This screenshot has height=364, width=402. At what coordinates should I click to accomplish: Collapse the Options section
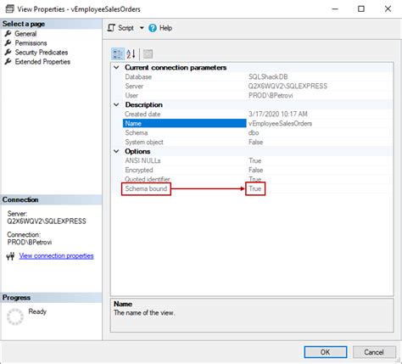(116, 151)
